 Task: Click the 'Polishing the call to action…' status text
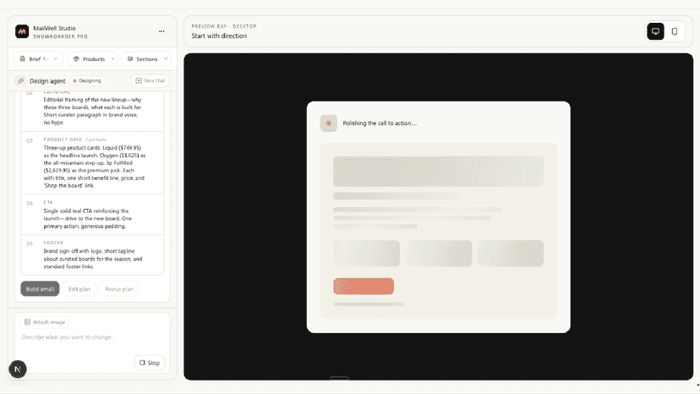click(380, 123)
